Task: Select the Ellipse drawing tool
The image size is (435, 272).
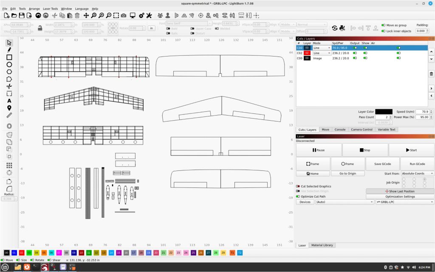Action: point(9,65)
